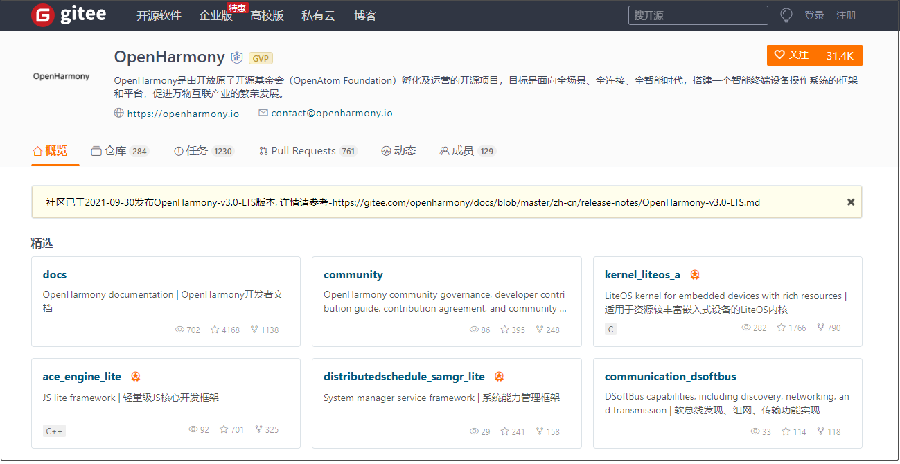Click the fork icon on kernel_liteos_a card
This screenshot has height=464, width=900.
pos(821,328)
